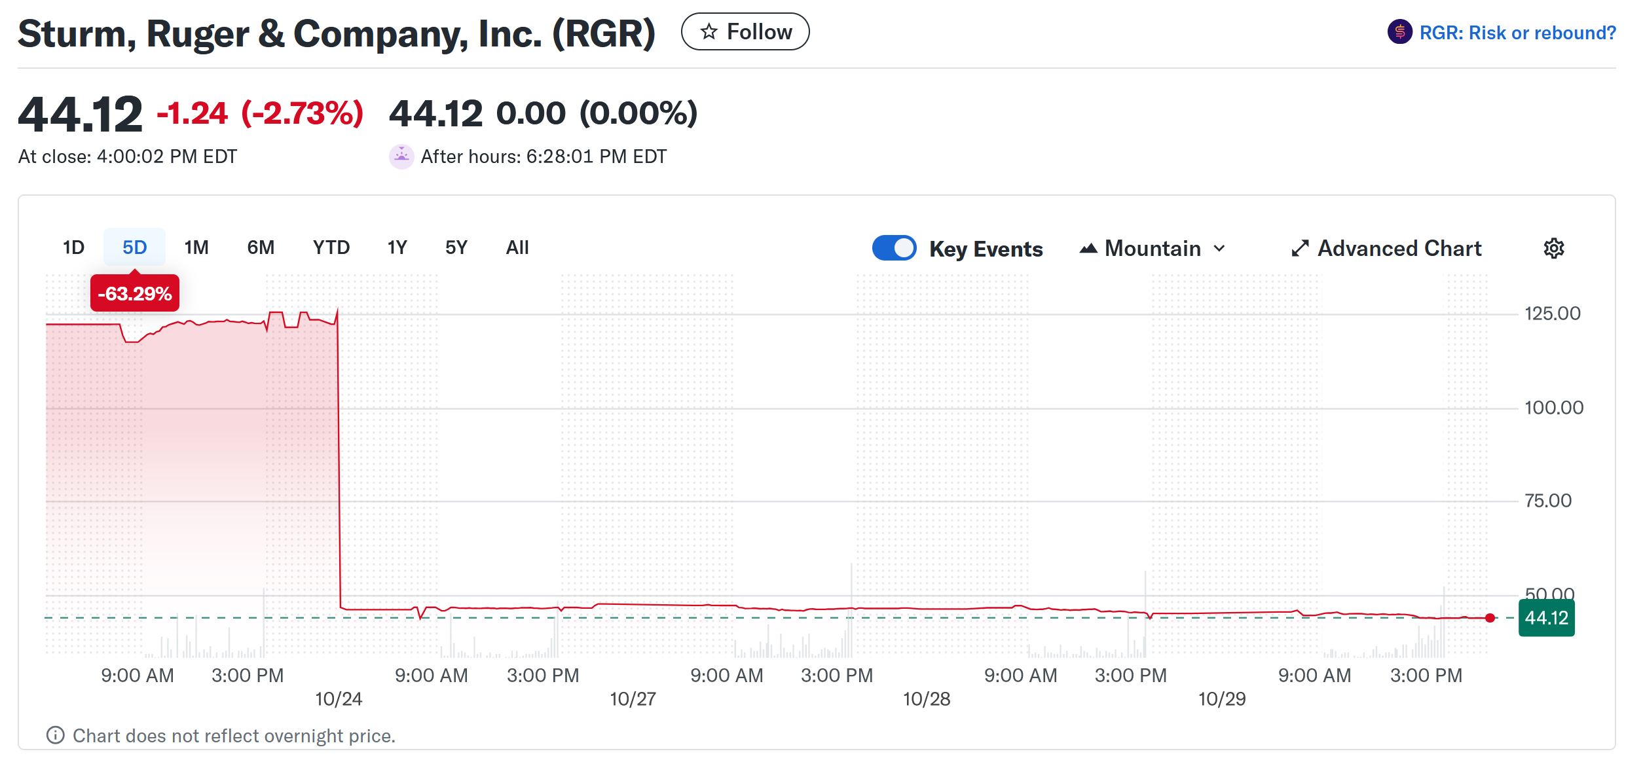Click the -63.29% change badge
The image size is (1643, 760).
134,293
